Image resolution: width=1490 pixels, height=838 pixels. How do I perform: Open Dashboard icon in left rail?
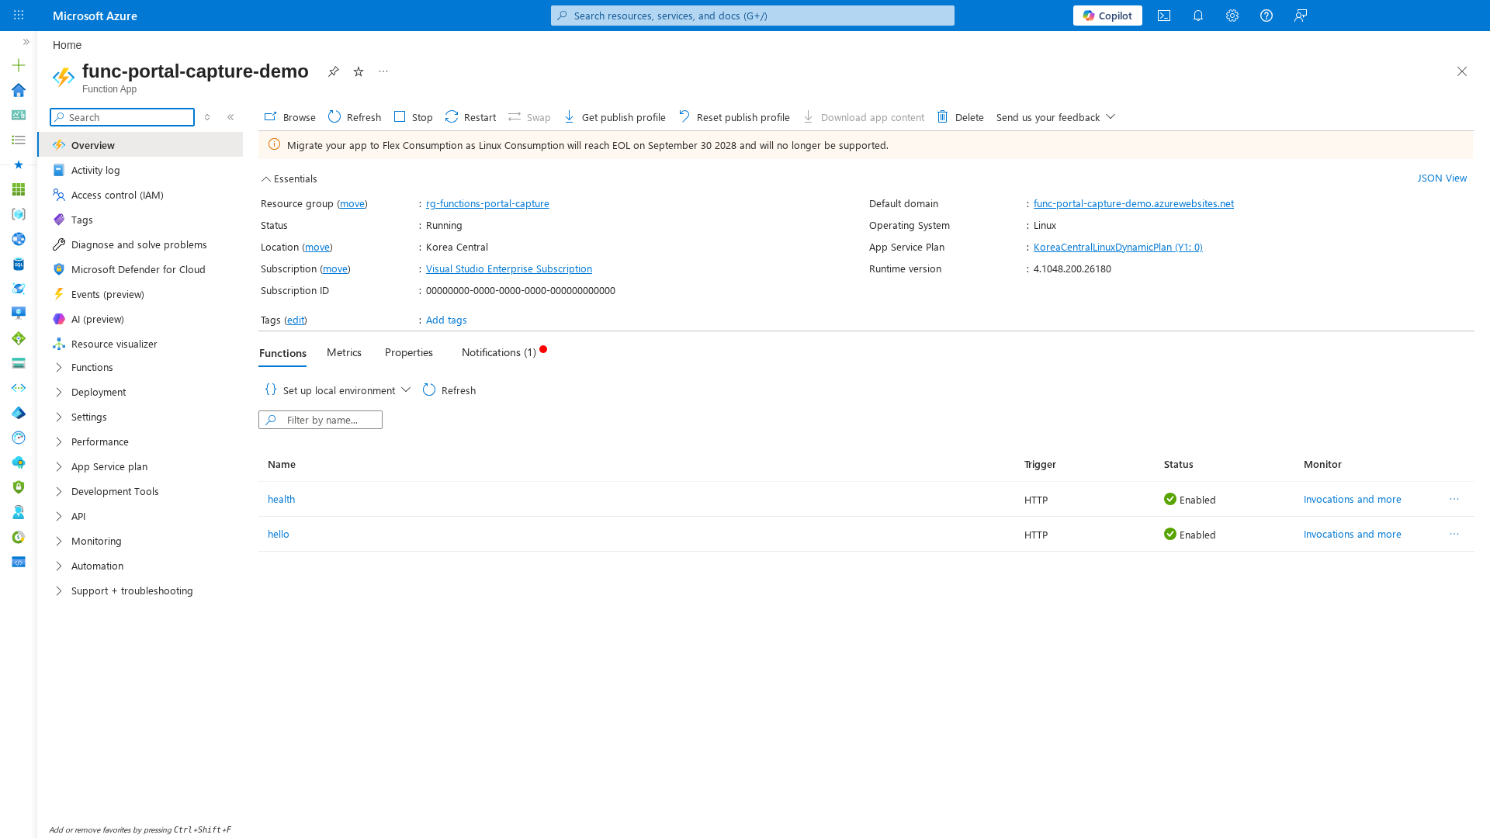pos(19,115)
